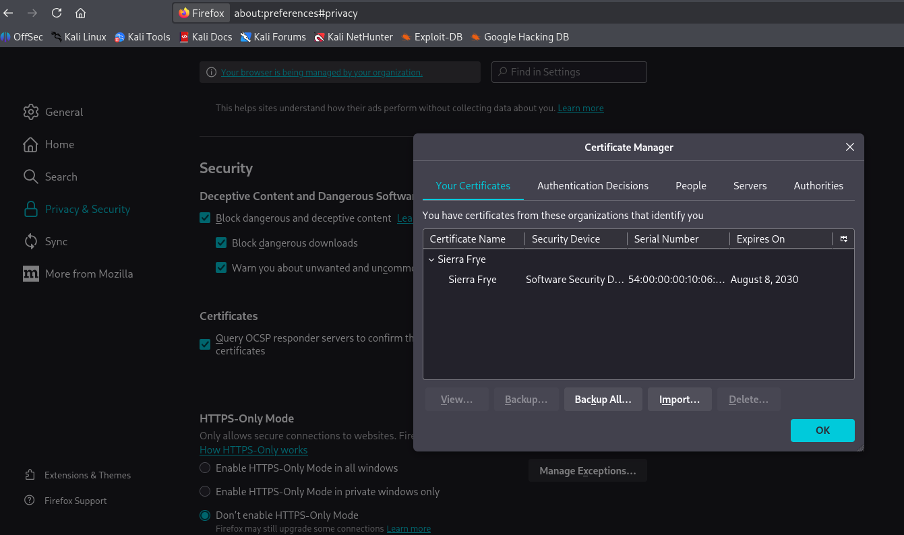Collapse the Sierra Frye certificate group

point(431,259)
